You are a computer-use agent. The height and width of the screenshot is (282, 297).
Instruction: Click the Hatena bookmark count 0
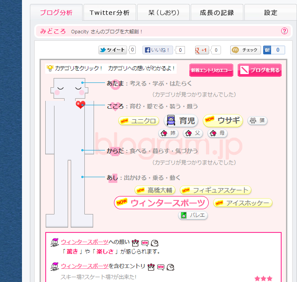coord(278,50)
